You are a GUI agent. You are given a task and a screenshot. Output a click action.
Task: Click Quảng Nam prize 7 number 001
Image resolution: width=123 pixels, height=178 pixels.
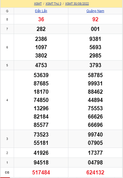[95, 29]
